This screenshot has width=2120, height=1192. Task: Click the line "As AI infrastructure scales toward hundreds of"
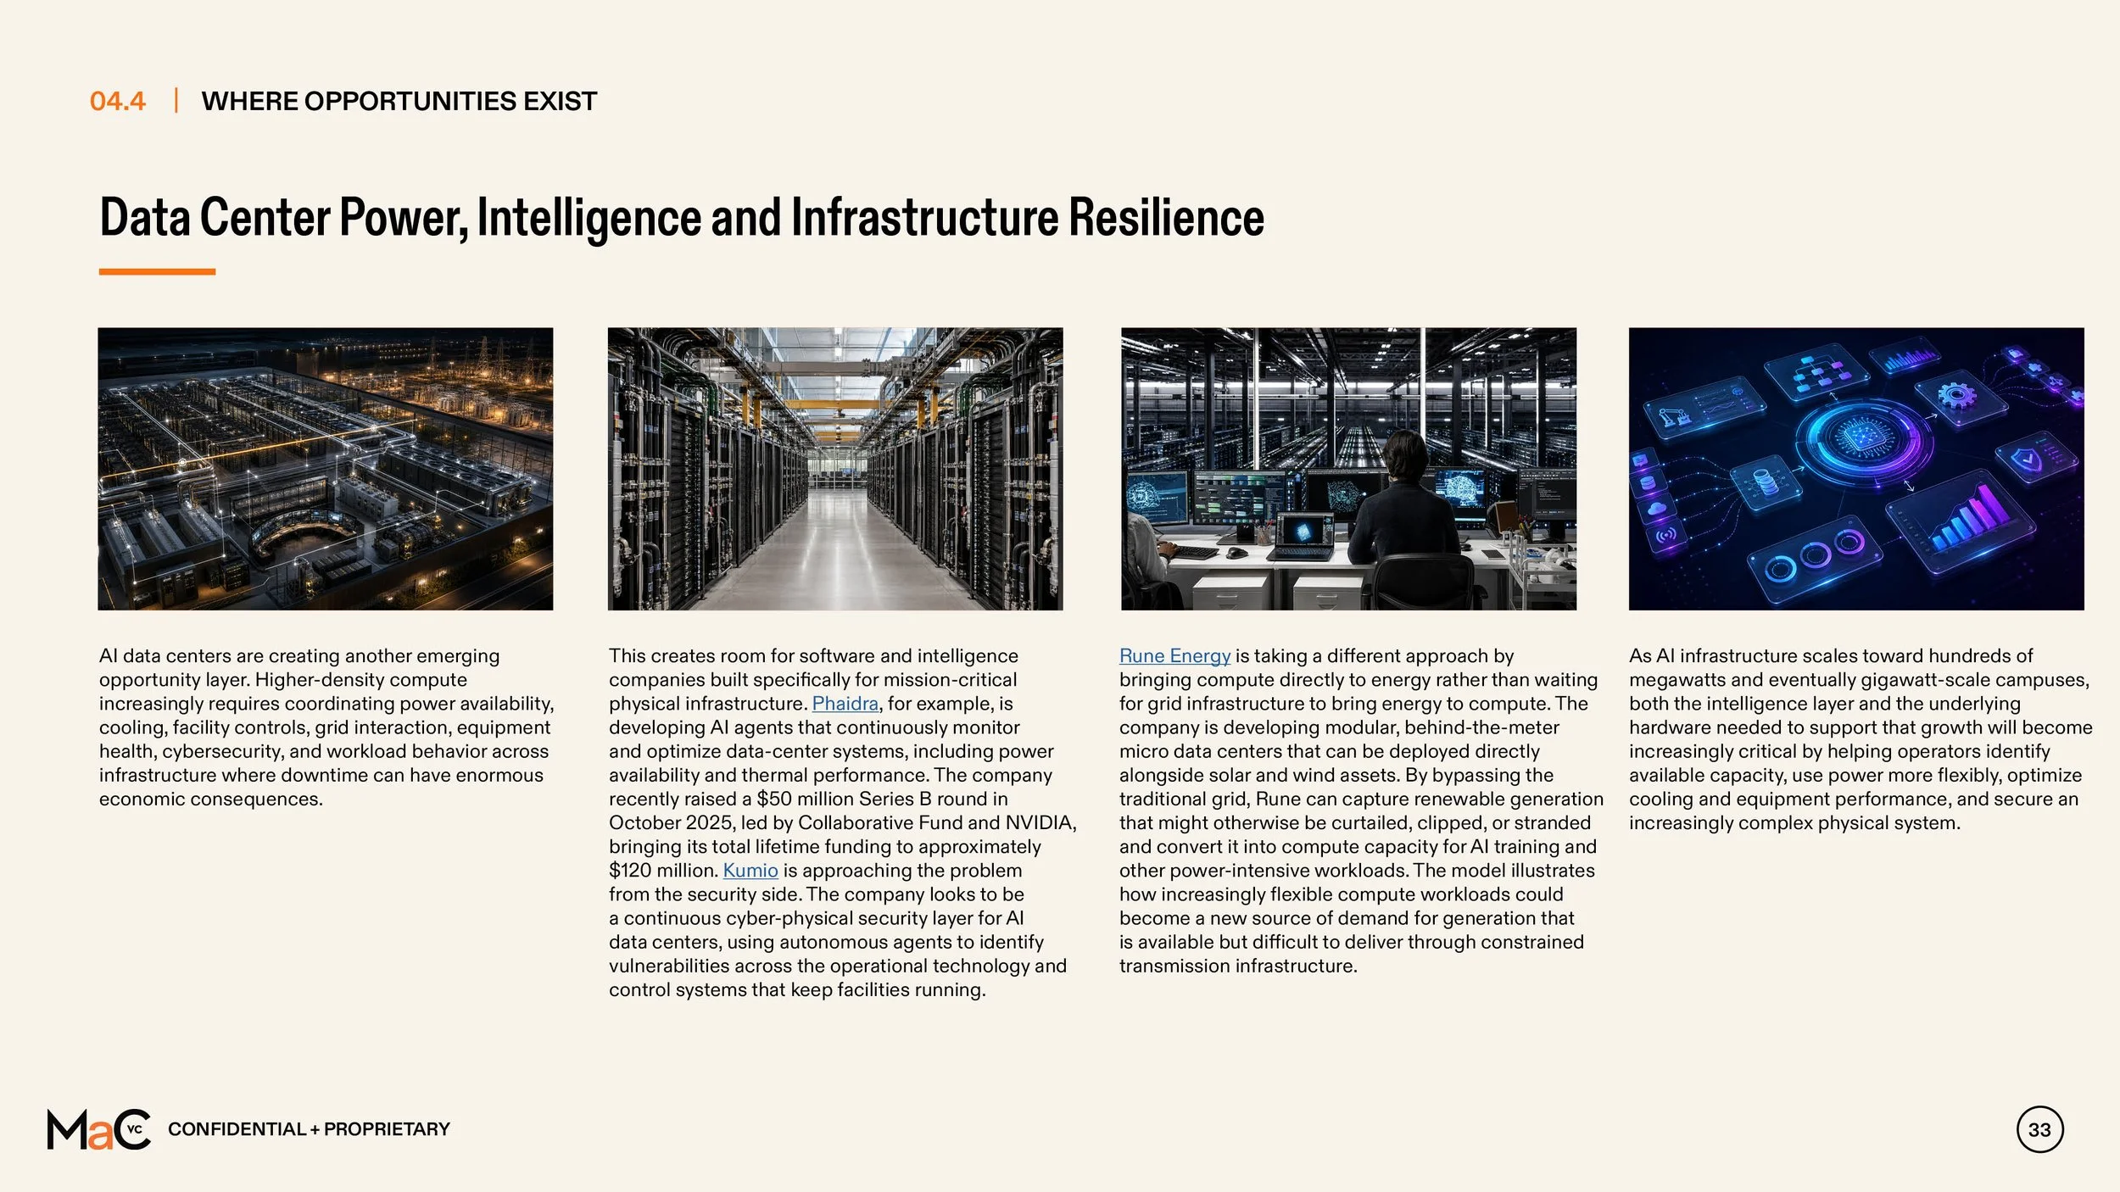point(1831,656)
